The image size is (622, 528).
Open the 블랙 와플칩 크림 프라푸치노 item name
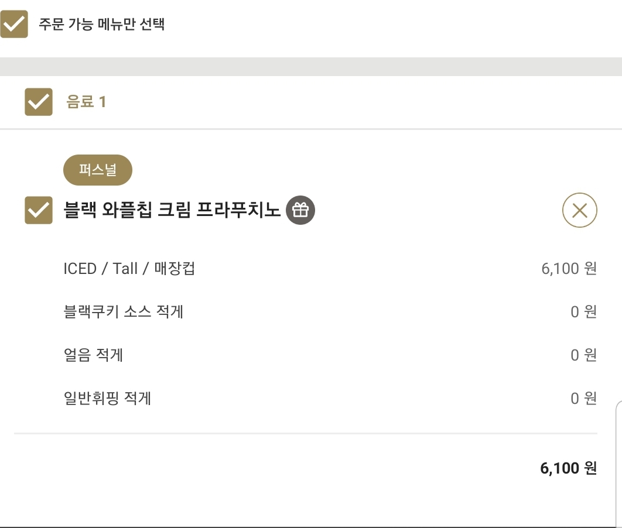click(x=172, y=210)
